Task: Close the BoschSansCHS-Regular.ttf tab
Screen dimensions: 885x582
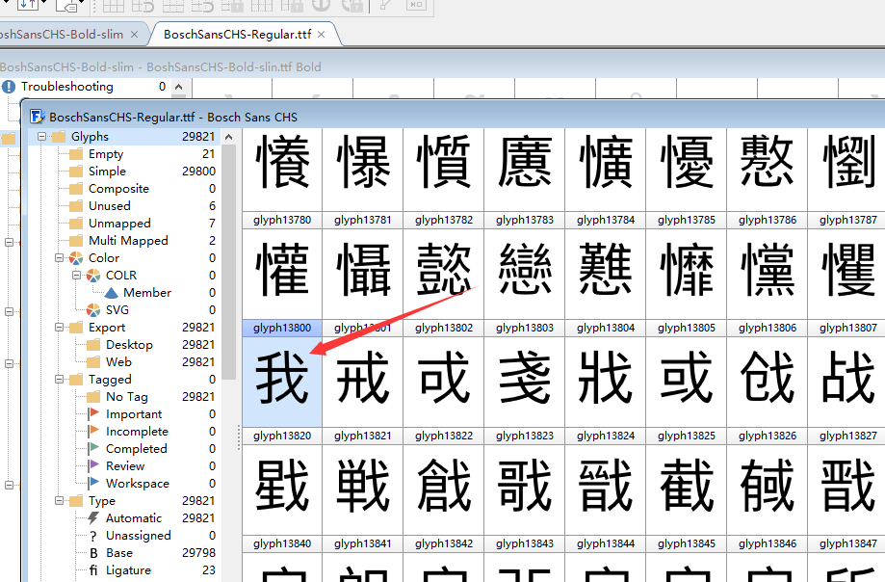Action: coord(321,35)
